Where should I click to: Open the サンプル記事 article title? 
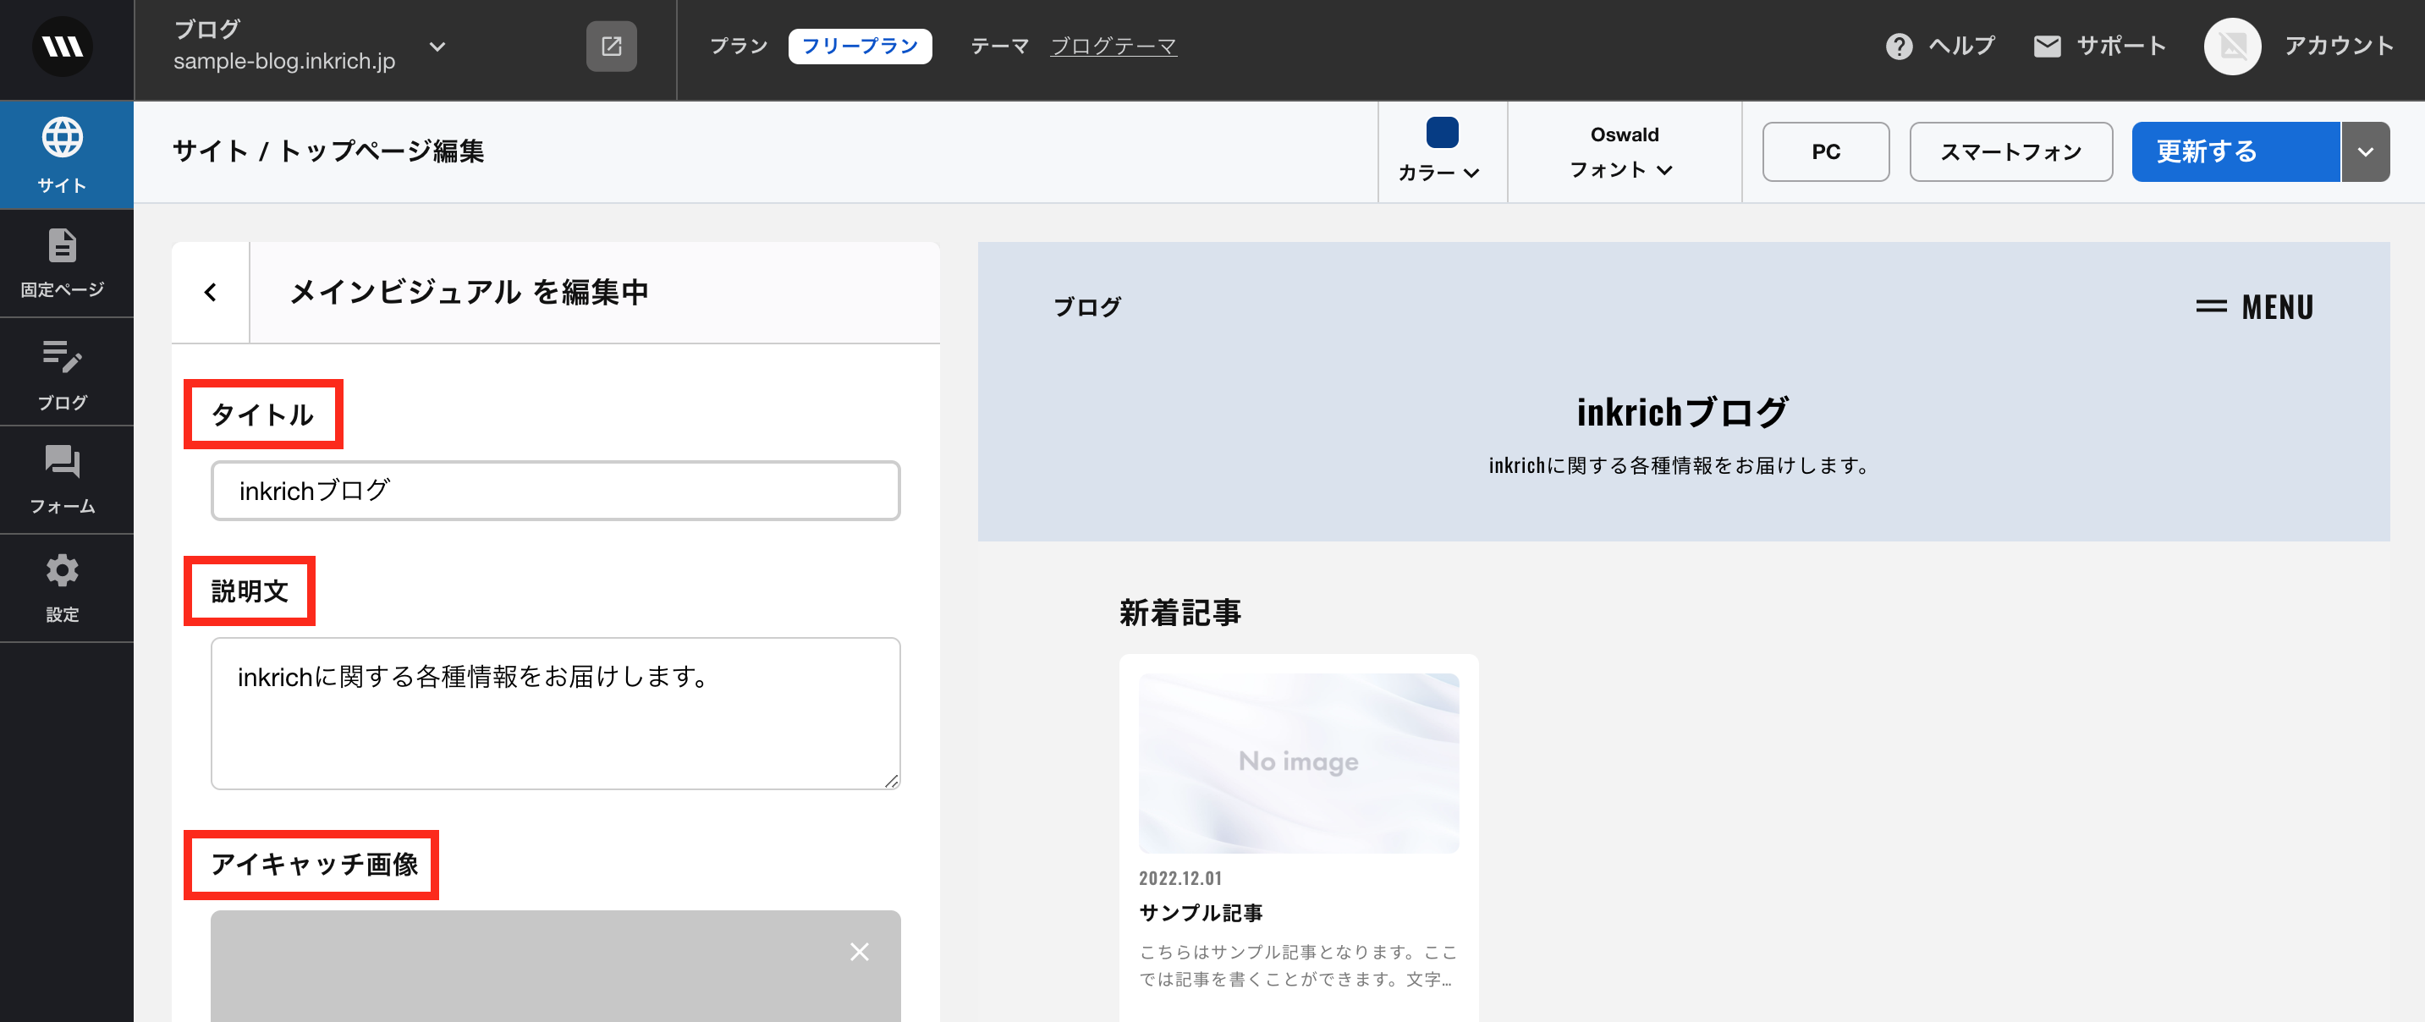(x=1201, y=913)
